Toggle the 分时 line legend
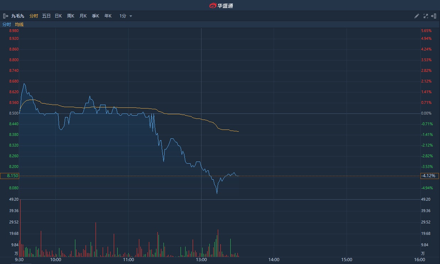Viewport: 440px width, 264px height. pos(7,25)
